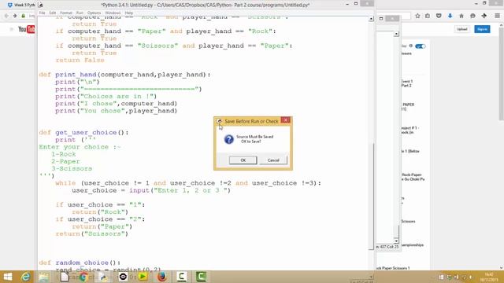The image size is (504, 283).
Task: Open the Format menu in IDLE
Action: [x=66, y=13]
